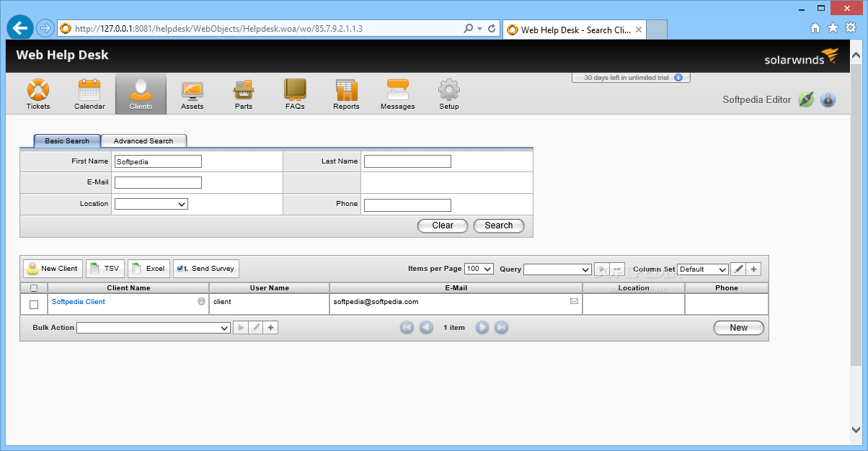Screen dimensions: 868x451
Task: Click the email envelope icon in softpedia@softpedia.com cell
Action: point(575,301)
